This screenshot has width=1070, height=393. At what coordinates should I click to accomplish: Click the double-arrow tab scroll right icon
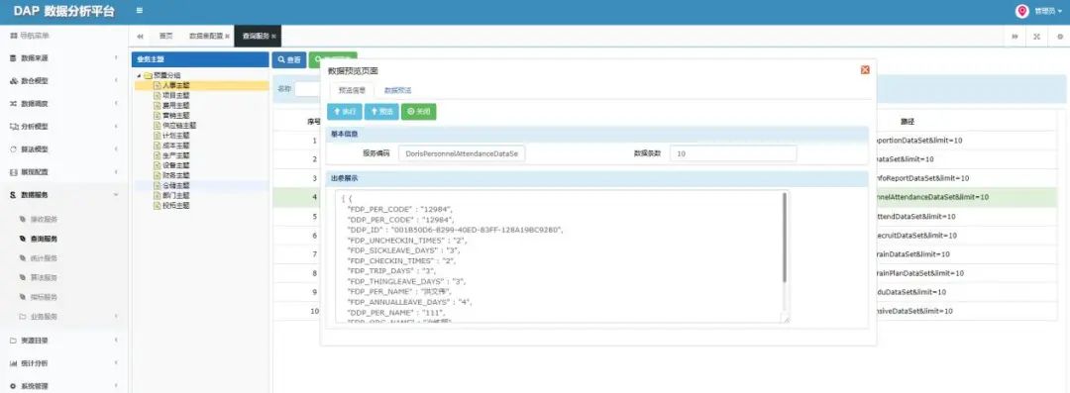click(x=1015, y=37)
